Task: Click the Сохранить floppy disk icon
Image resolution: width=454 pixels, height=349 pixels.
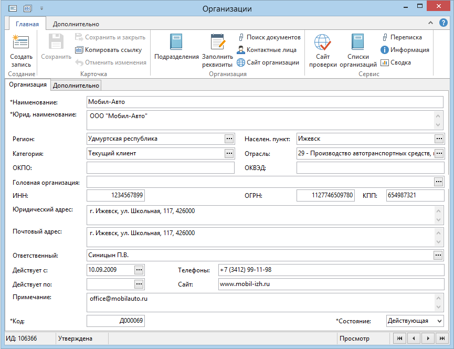Action: pyautogui.click(x=56, y=41)
